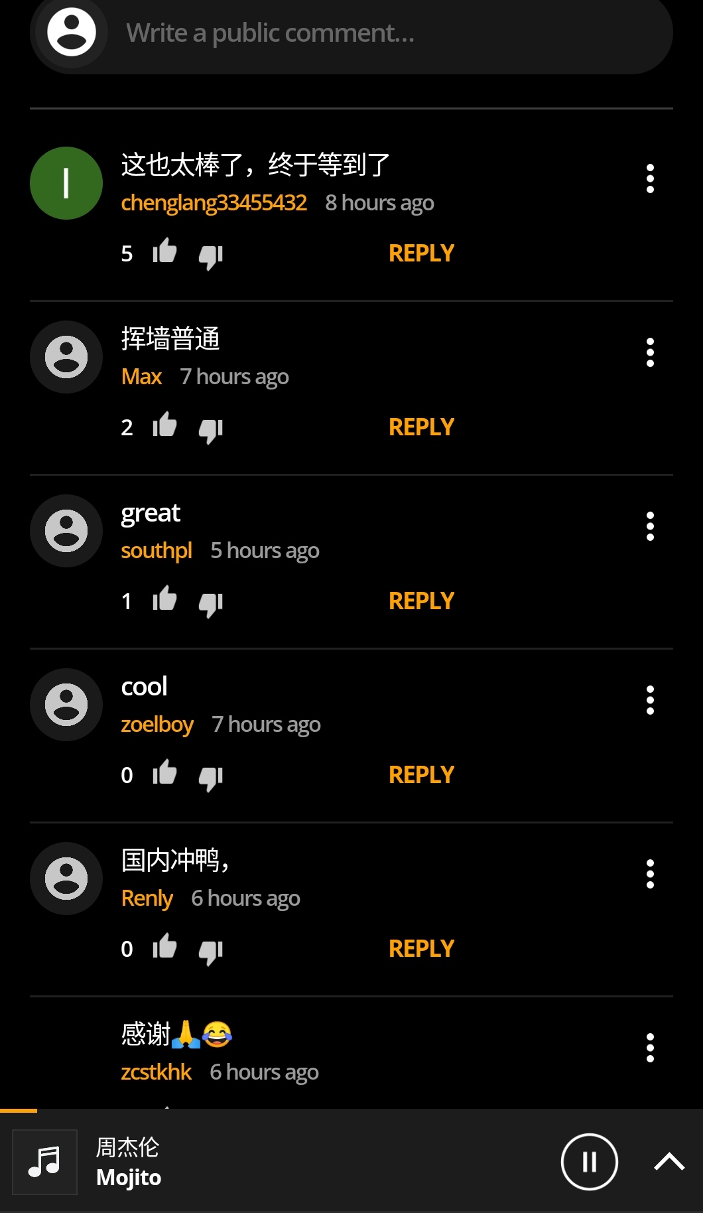Thumbs down chenglang33455432's comment
This screenshot has width=703, height=1213.
tap(211, 256)
